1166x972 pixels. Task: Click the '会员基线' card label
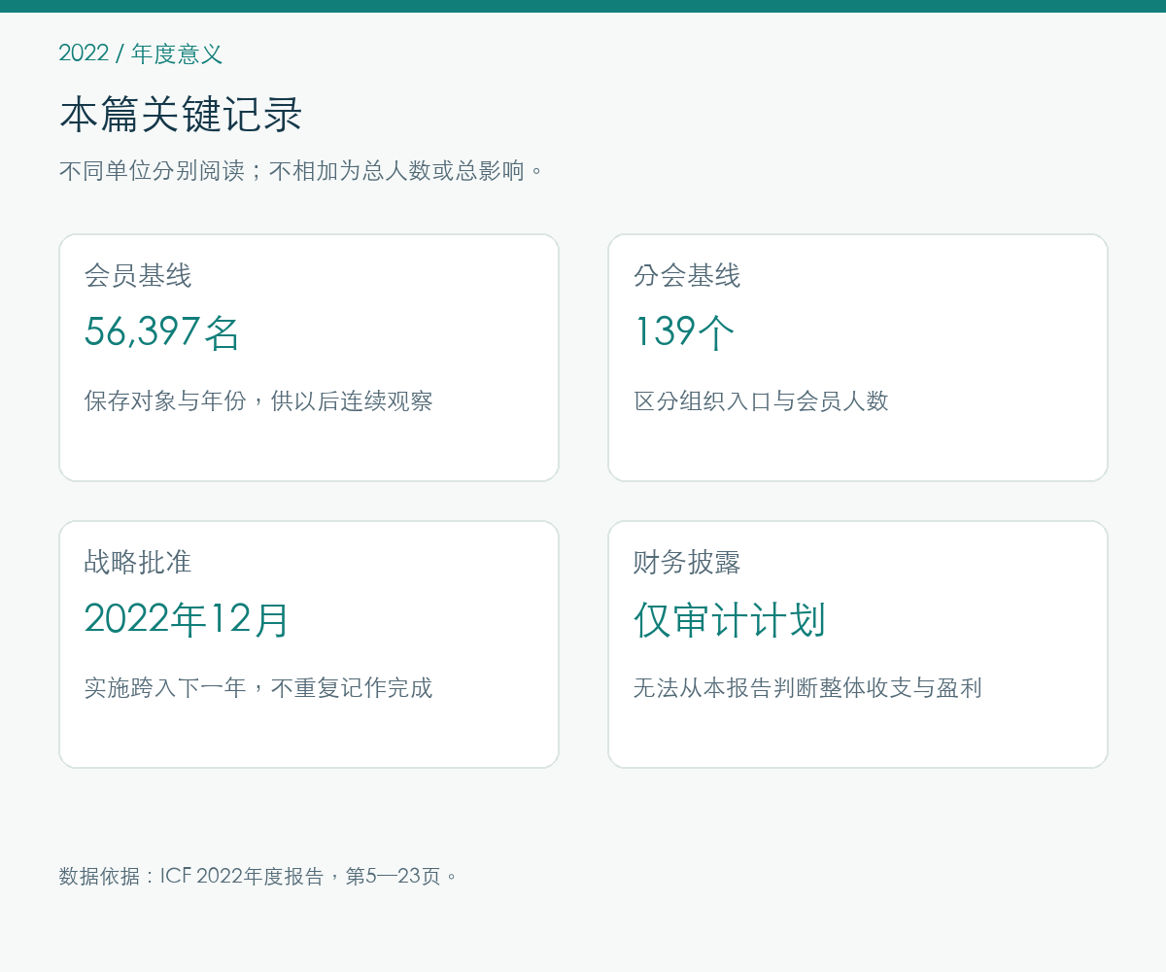click(138, 276)
